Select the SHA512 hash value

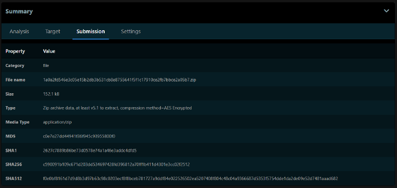(x=191, y=179)
